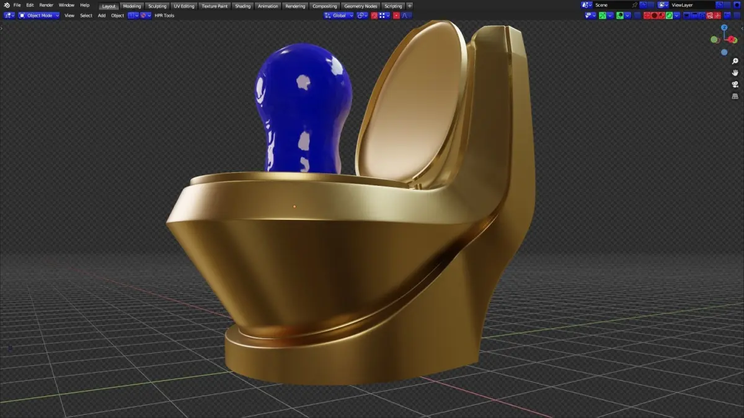Screen dimensions: 744x418
Task: Open the Edit menu
Action: coord(30,5)
